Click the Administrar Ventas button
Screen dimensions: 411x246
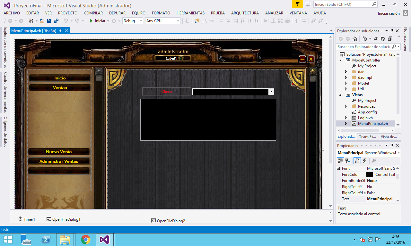pyautogui.click(x=59, y=161)
